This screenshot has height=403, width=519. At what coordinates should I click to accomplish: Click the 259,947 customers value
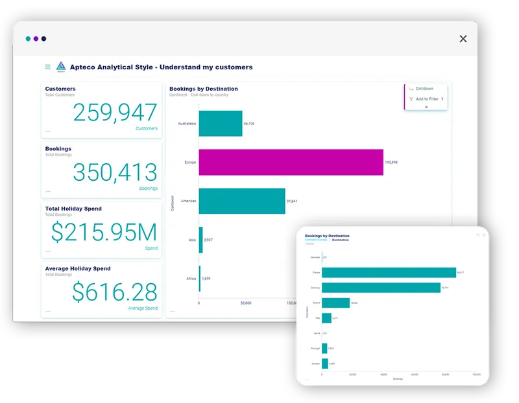coord(115,112)
